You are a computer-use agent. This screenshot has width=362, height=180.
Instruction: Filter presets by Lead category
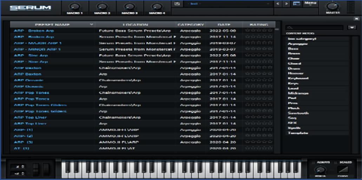tap(317, 88)
